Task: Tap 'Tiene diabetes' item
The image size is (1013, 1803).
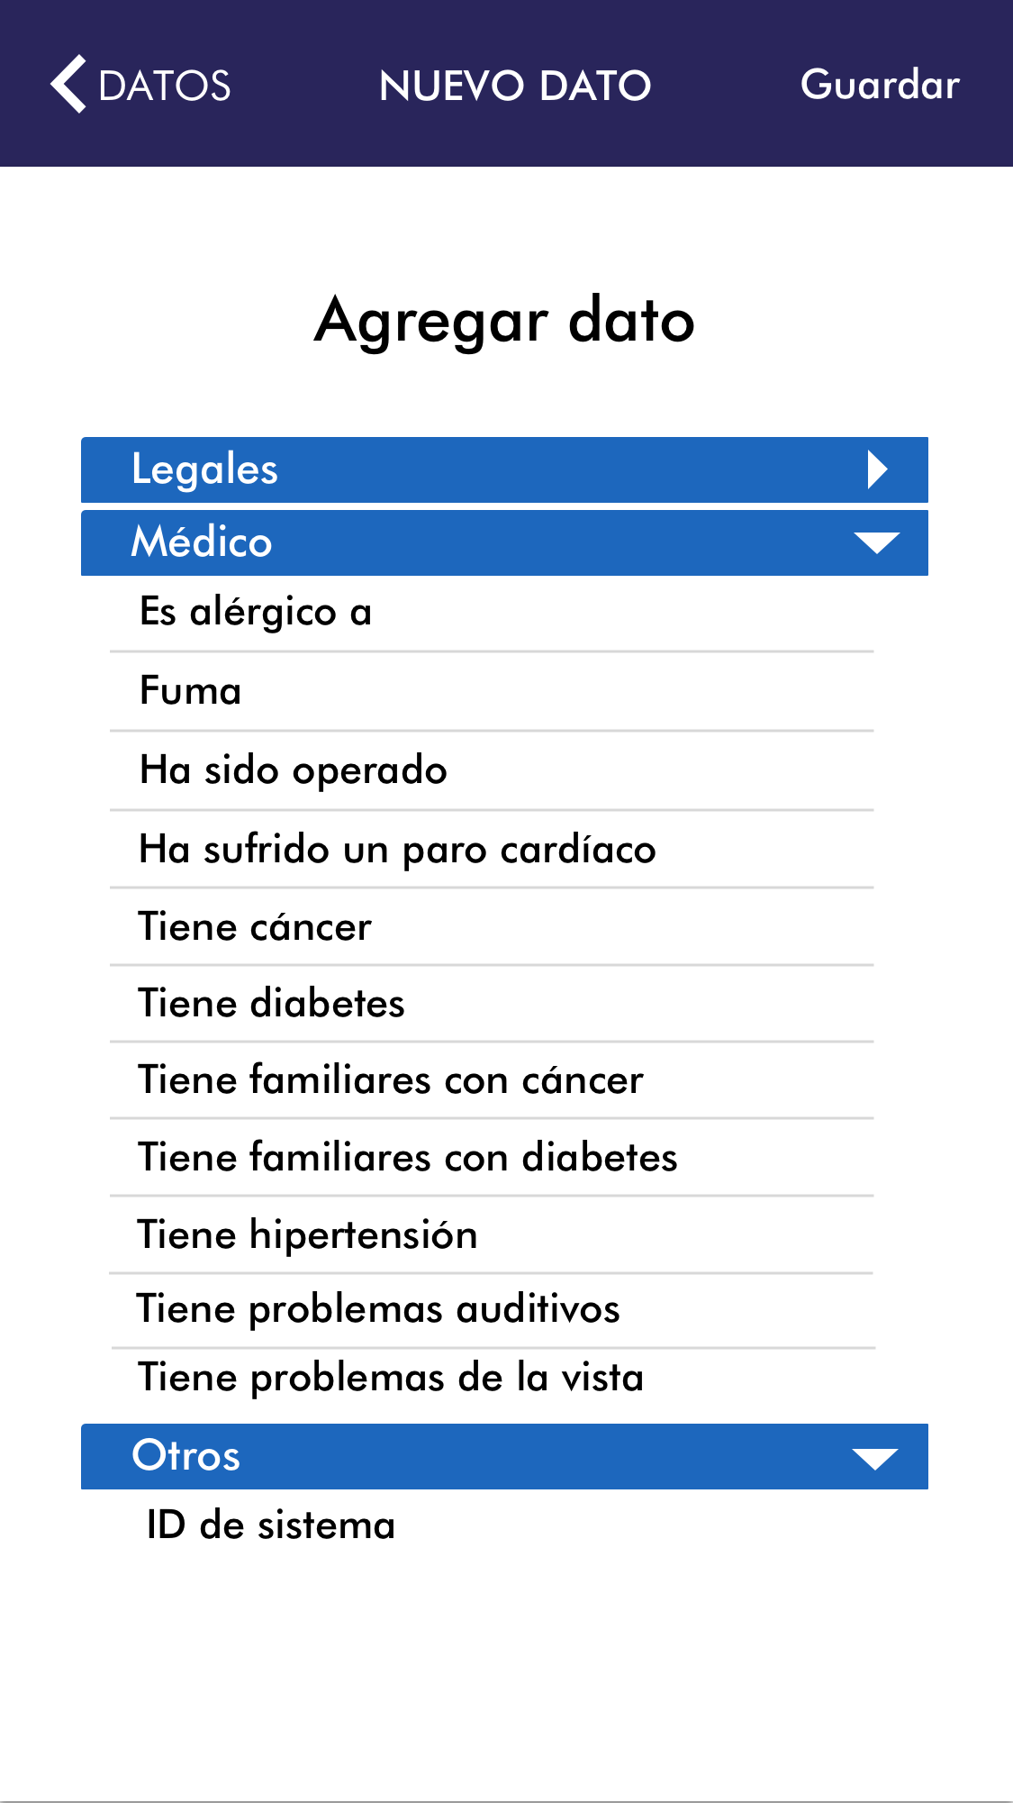Action: [x=271, y=1004]
